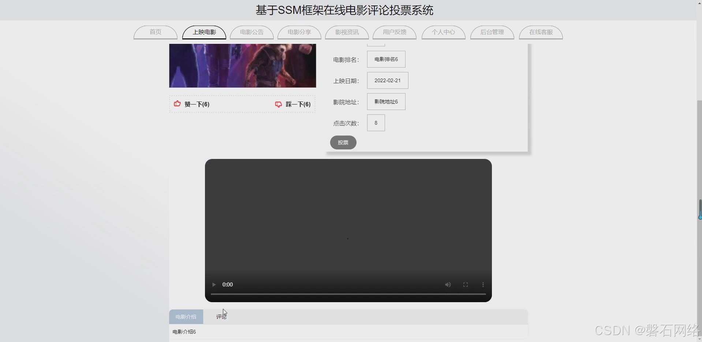Viewport: 702px width, 342px height.
Task: Open the 电影公告 announcements page
Action: pos(251,32)
